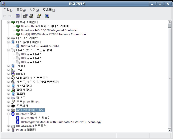Click the 적외선 장치 infrared icon

click(x=13, y=90)
